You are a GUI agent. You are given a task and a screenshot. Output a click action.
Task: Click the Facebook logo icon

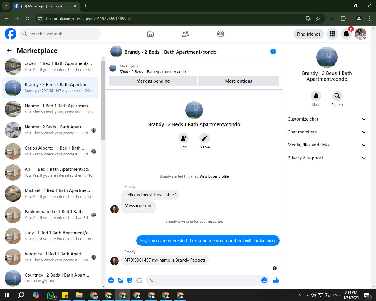[11, 34]
